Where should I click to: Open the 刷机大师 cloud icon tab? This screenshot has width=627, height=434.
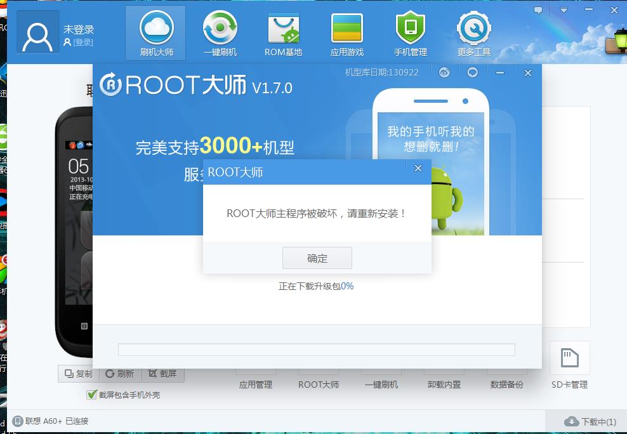[x=156, y=34]
